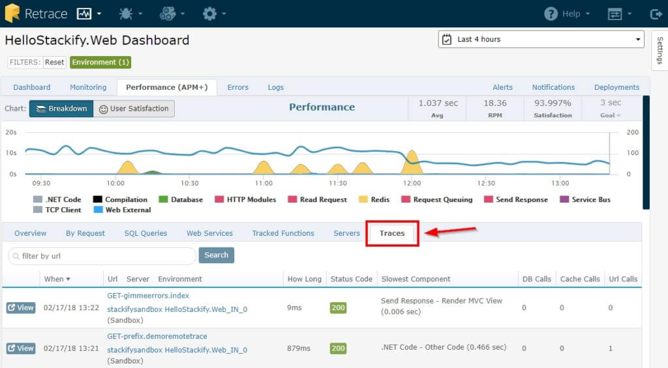Toggle Read Request legend entry
The width and height of the screenshot is (668, 368).
318,199
